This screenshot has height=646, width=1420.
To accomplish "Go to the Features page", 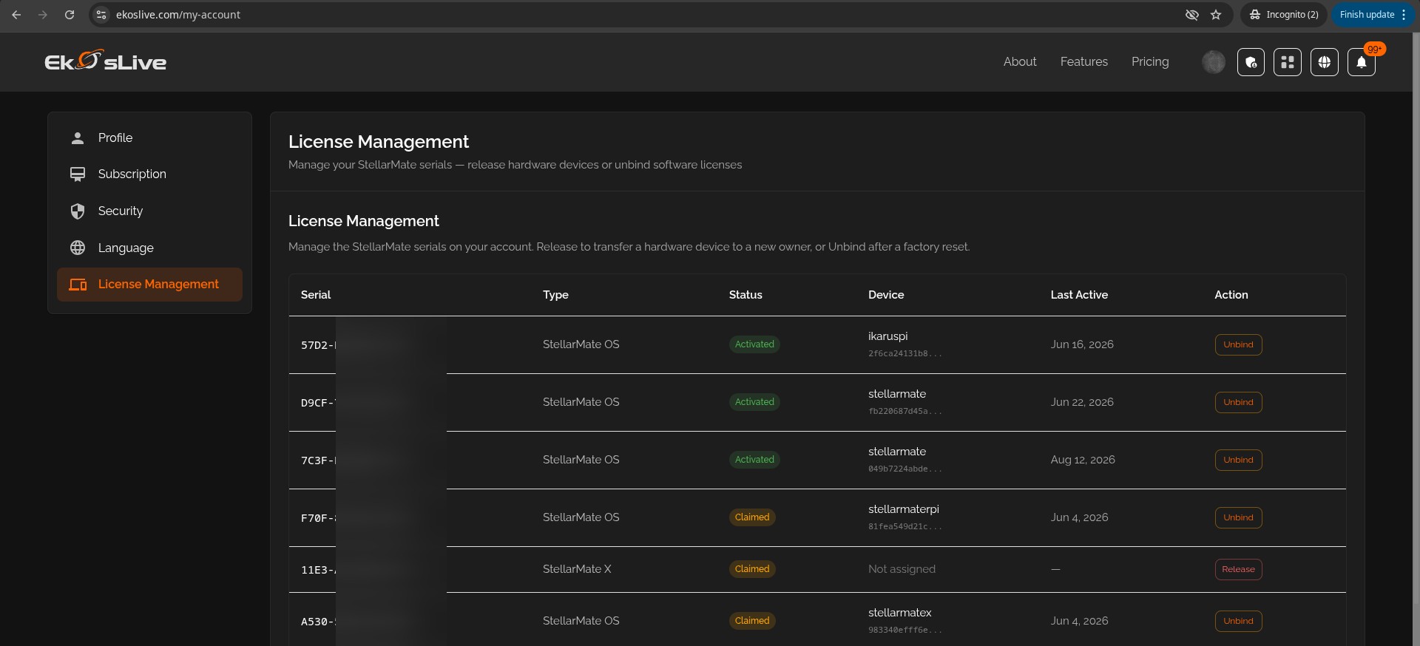I will pos(1084,62).
